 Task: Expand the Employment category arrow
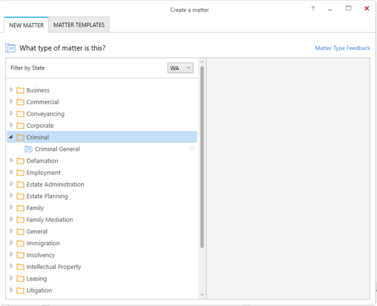pos(11,172)
